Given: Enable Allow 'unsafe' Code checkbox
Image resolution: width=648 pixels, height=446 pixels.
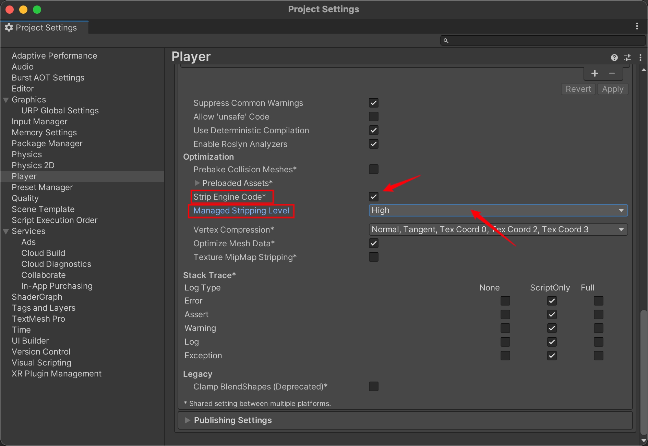Looking at the screenshot, I should tap(373, 117).
